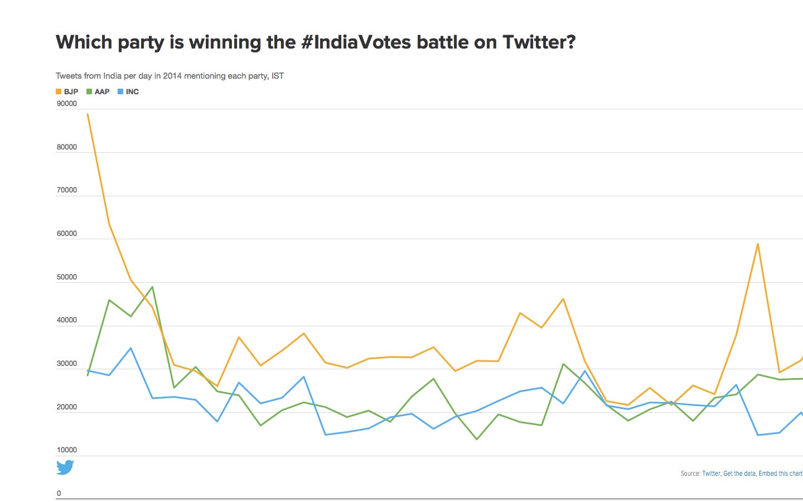Select the orange BJP legend swatch
Screen dimensions: 803x502
coord(59,91)
